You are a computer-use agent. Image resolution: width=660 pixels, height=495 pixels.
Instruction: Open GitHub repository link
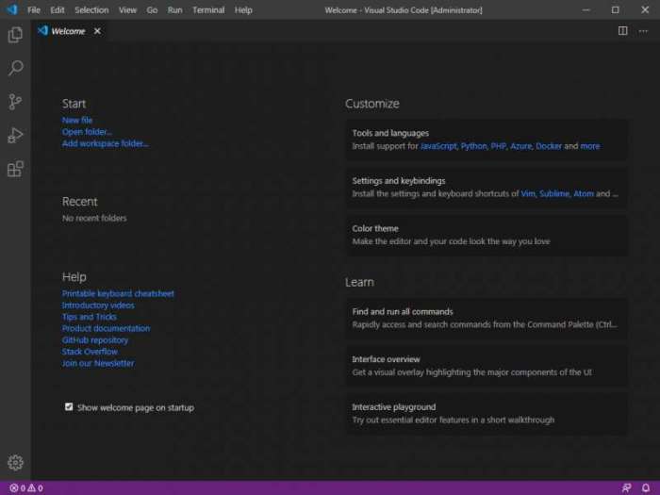tap(94, 340)
